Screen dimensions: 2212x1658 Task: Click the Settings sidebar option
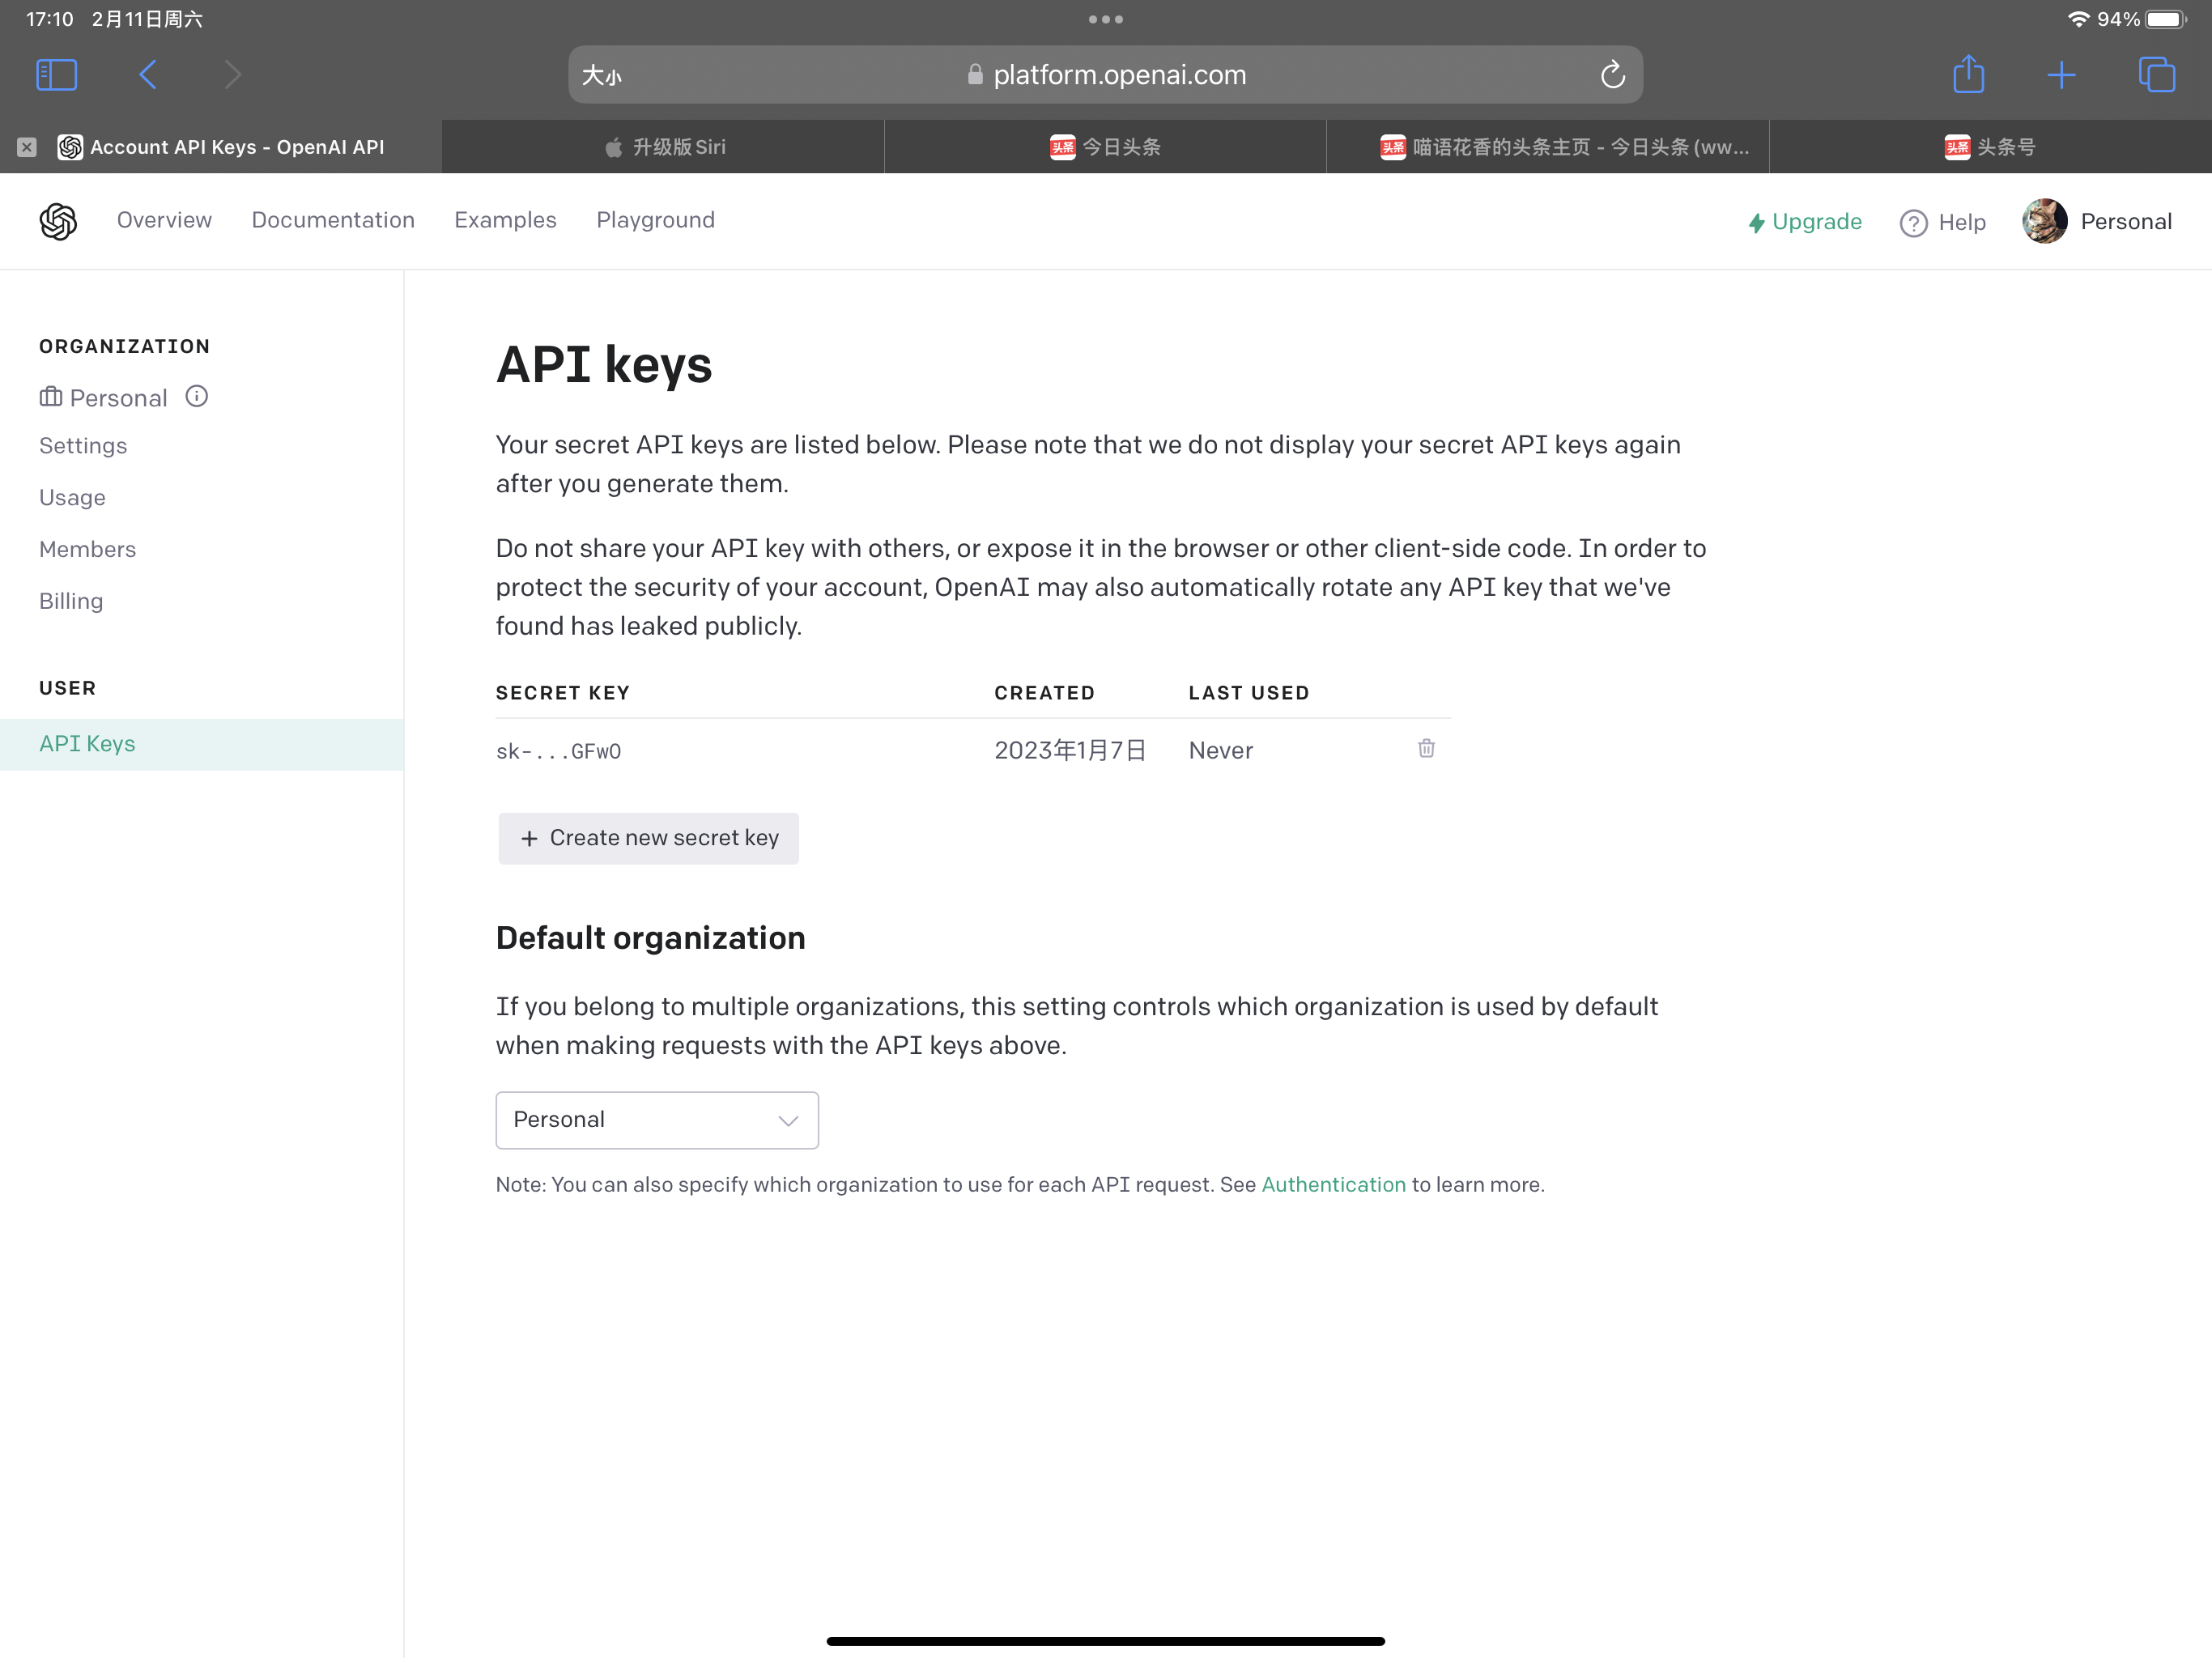83,446
